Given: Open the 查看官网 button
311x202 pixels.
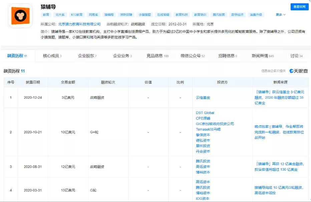Looking at the screenshot, I should click(300, 7).
